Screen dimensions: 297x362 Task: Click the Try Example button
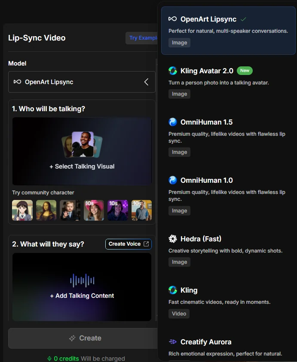point(142,38)
